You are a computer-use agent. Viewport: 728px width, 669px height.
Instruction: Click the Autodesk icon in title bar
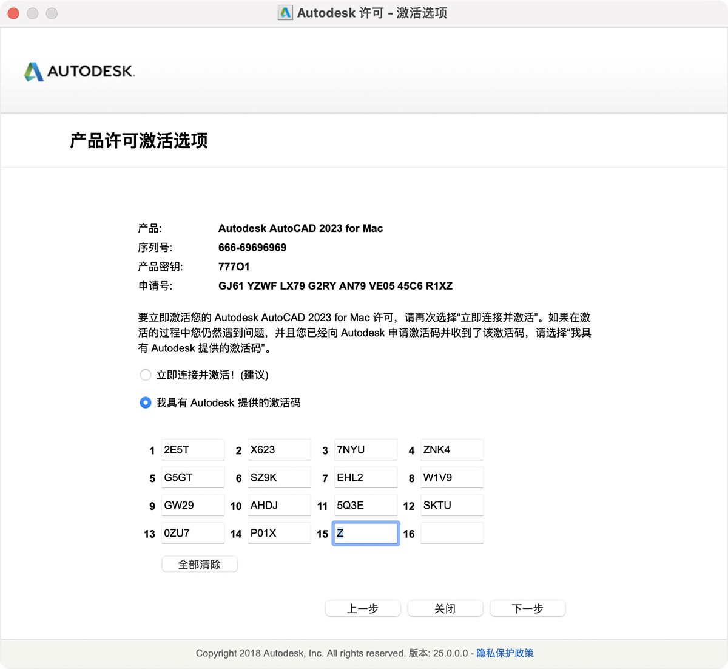pyautogui.click(x=285, y=13)
